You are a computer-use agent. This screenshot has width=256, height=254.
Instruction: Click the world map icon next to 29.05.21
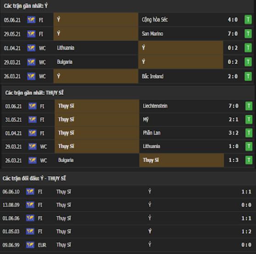[31, 34]
